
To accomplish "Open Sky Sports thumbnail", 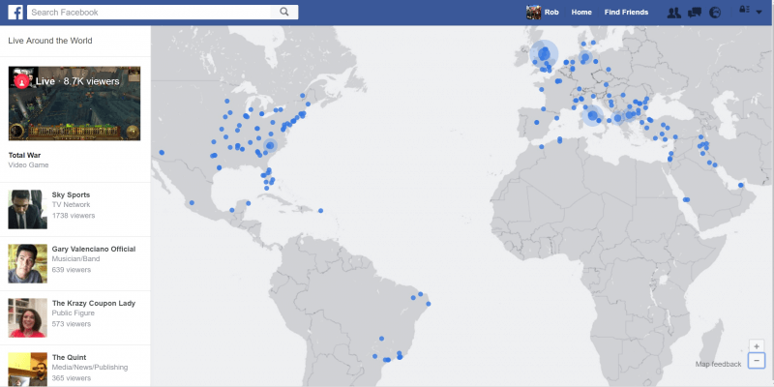I will [28, 209].
